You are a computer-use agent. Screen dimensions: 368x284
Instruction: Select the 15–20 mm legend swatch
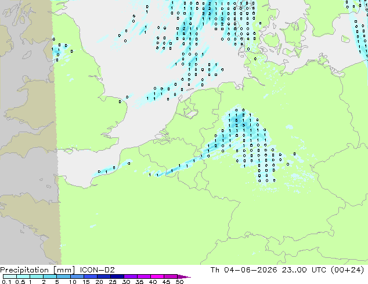90,276
